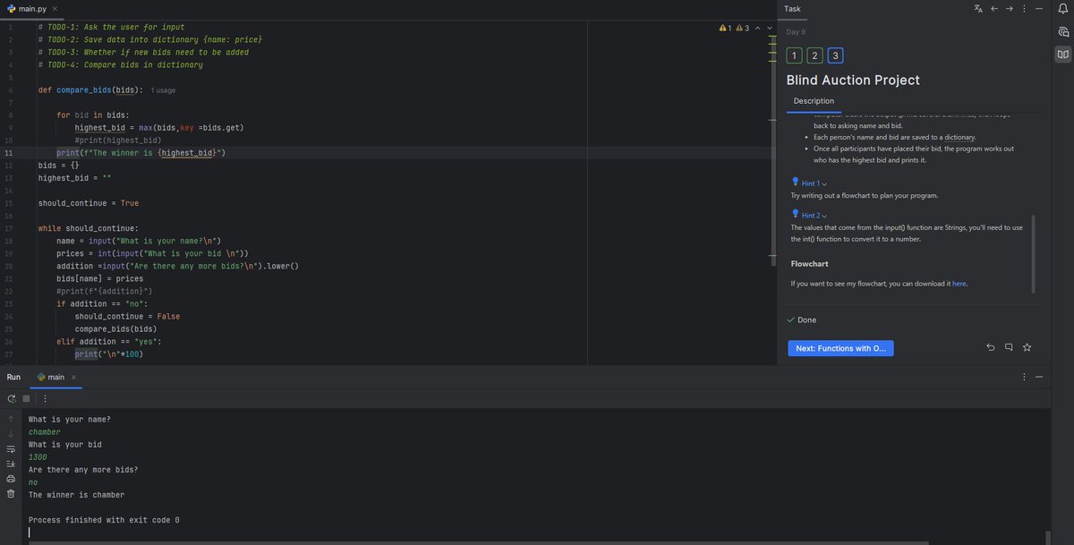Click the 'chamber' console input text
The image size is (1074, 545).
pos(45,432)
